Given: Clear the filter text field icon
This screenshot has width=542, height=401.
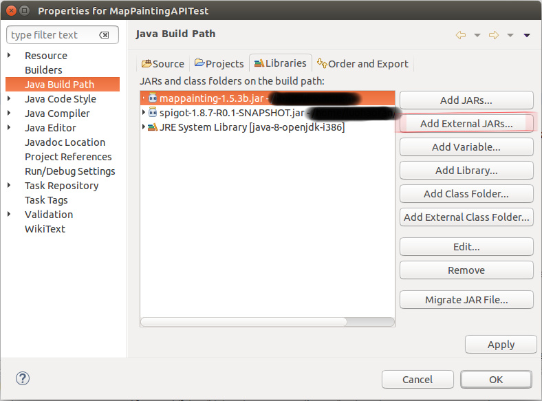Looking at the screenshot, I should (x=104, y=35).
